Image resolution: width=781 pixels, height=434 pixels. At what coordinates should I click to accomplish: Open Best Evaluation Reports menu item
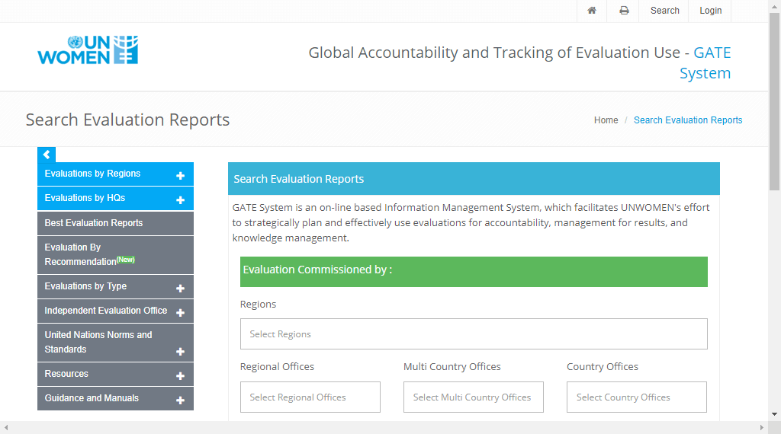116,223
